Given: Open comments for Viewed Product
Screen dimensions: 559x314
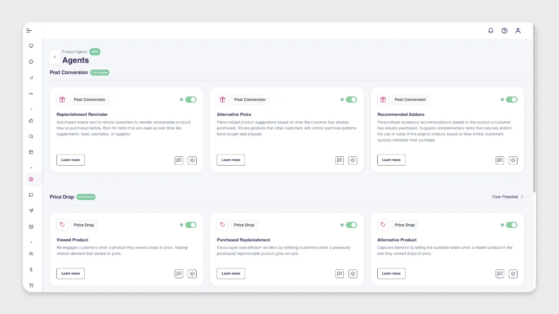Looking at the screenshot, I should click(x=179, y=274).
